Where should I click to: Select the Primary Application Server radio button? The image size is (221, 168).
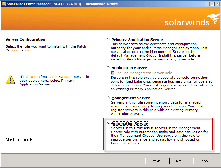108,40
